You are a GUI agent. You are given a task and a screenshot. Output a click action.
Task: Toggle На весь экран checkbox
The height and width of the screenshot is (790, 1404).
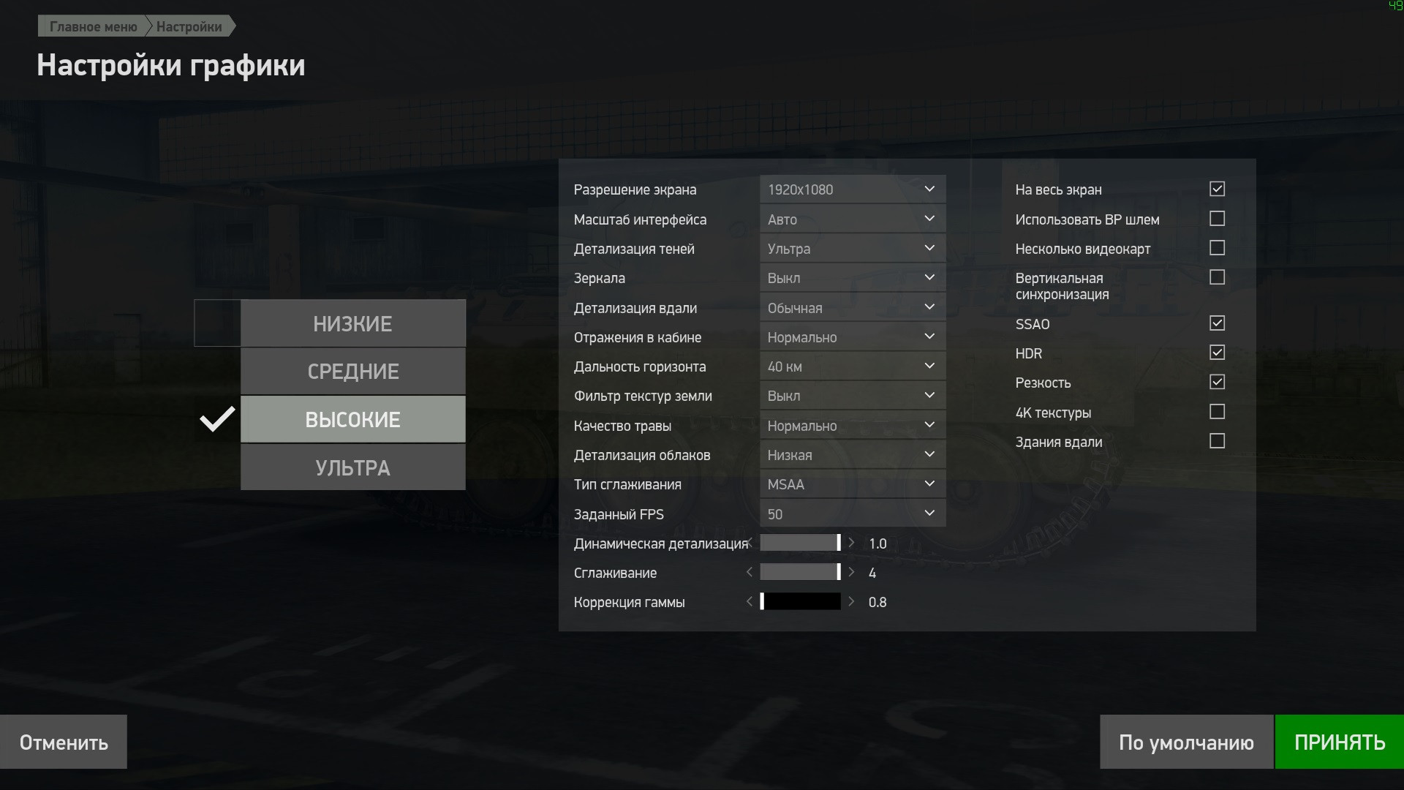tap(1217, 189)
